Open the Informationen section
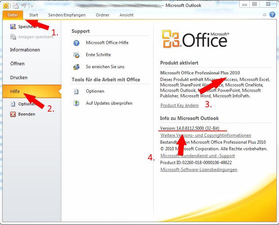 pos(25,50)
